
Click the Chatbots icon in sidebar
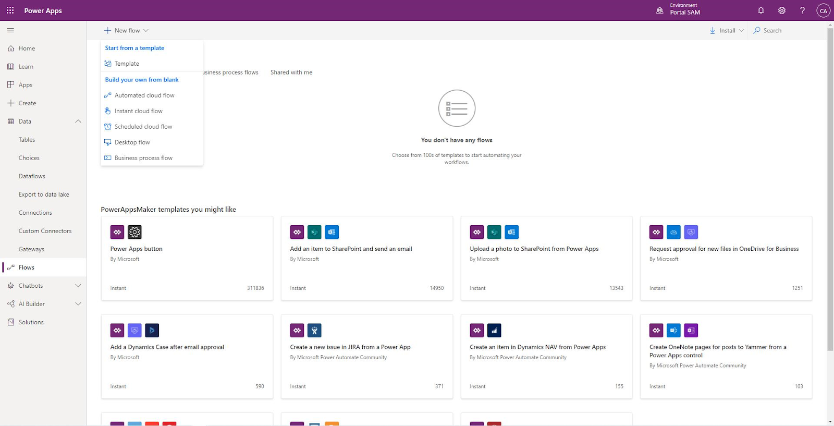pos(11,286)
